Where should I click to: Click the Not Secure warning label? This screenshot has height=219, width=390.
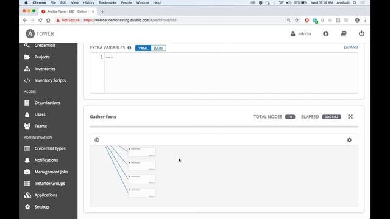[x=68, y=20]
